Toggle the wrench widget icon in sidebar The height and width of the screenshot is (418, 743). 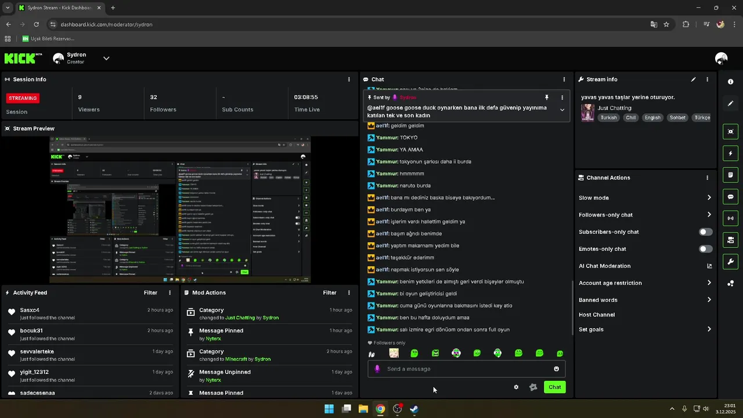730,261
